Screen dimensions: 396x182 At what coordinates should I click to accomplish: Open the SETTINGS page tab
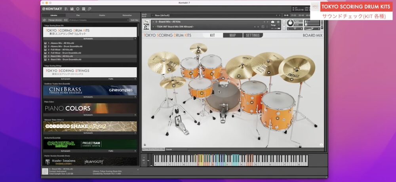[253, 35]
